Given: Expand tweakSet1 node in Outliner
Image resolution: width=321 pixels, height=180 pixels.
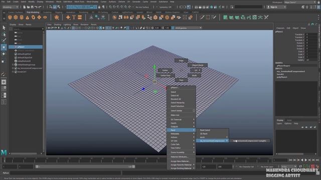Looking at the screenshot, I should [13, 72].
